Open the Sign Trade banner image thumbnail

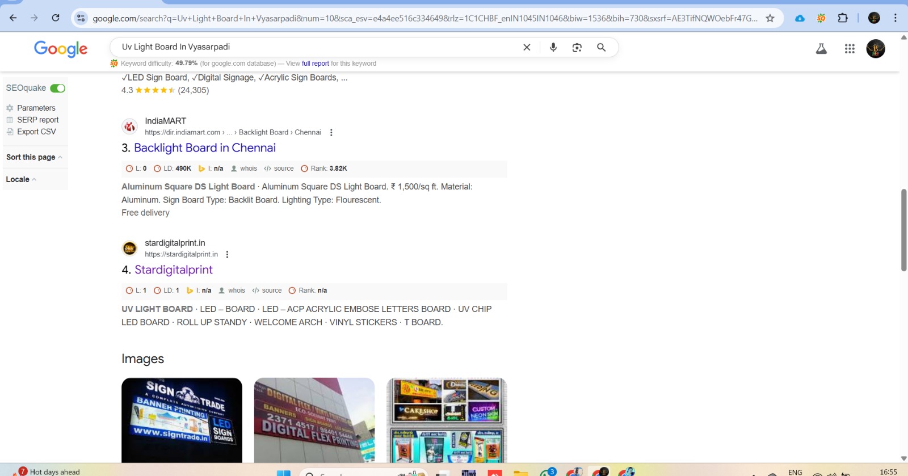click(182, 420)
